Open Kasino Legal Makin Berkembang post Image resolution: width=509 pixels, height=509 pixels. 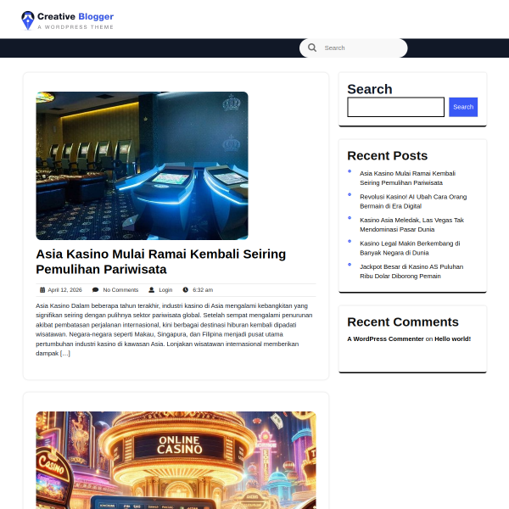tap(409, 248)
